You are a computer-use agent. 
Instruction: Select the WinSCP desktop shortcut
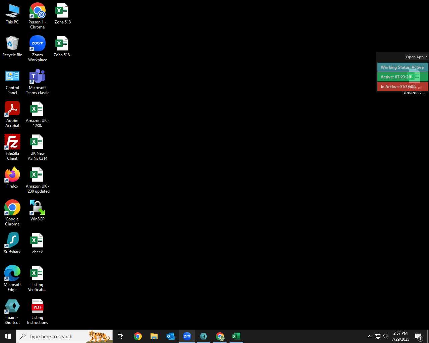(38, 211)
